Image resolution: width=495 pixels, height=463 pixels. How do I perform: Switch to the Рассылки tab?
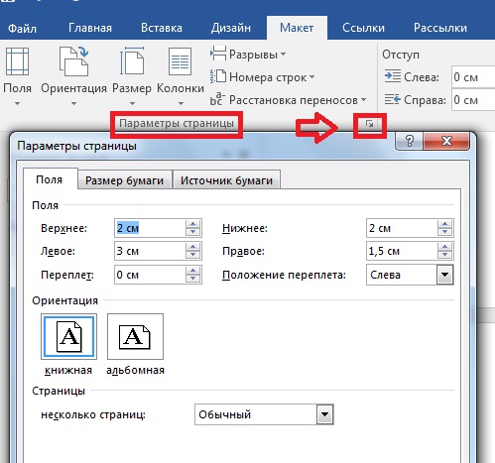pos(440,28)
